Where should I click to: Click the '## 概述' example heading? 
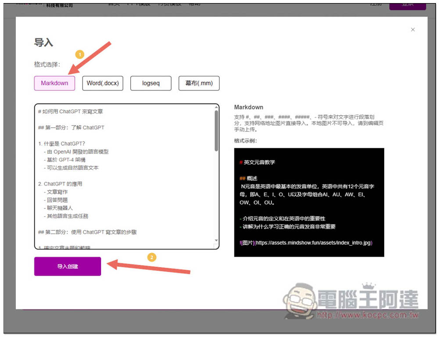pos(248,178)
